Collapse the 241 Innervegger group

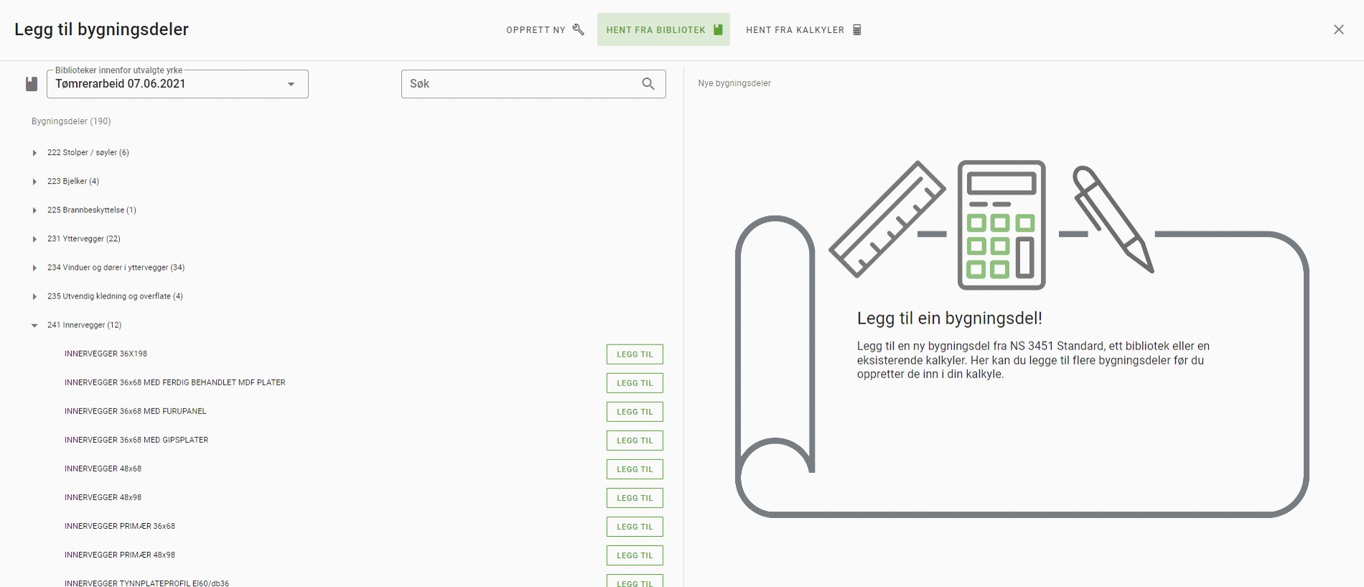coord(34,325)
